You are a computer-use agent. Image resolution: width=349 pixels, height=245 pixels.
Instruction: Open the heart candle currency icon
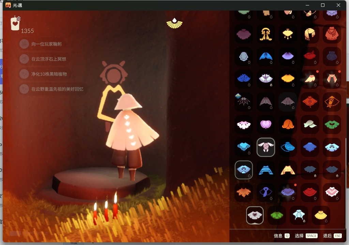click(x=16, y=23)
